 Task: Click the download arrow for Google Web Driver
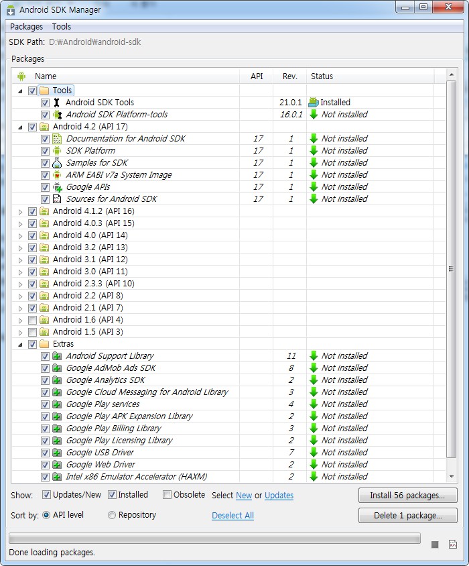tap(314, 465)
